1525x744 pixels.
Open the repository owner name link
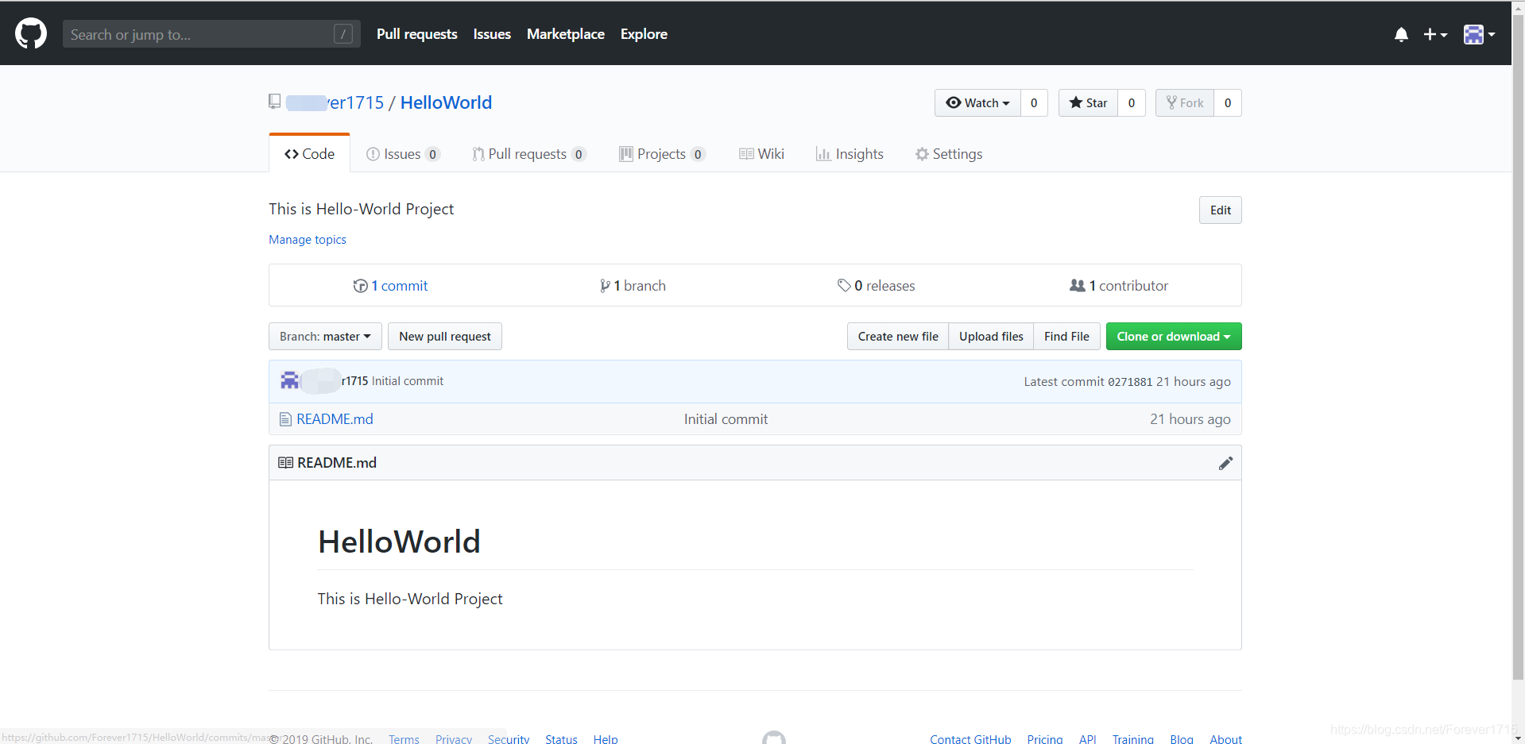(335, 102)
